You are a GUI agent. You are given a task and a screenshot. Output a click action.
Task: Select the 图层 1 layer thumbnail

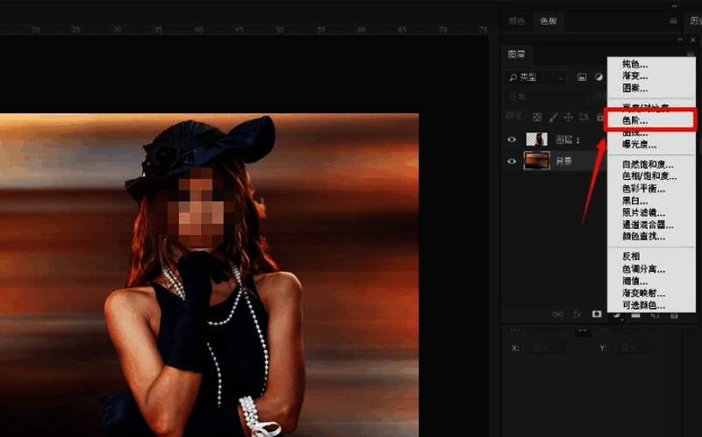536,139
